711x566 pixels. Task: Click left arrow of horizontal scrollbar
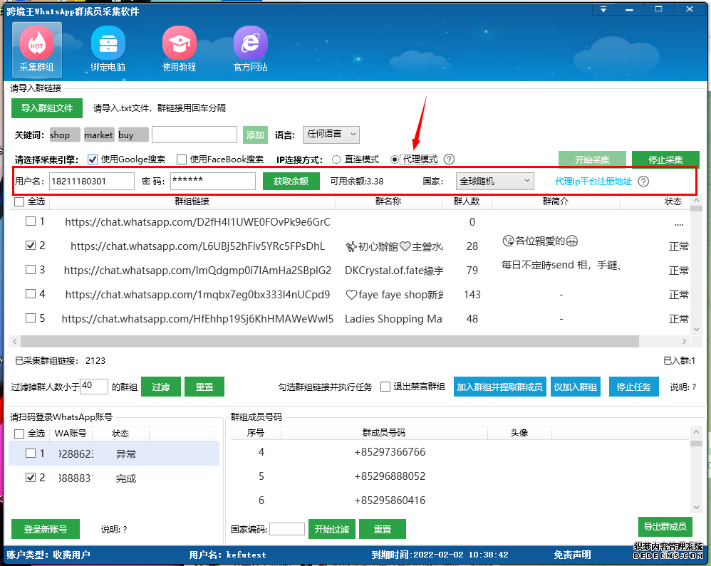15,341
